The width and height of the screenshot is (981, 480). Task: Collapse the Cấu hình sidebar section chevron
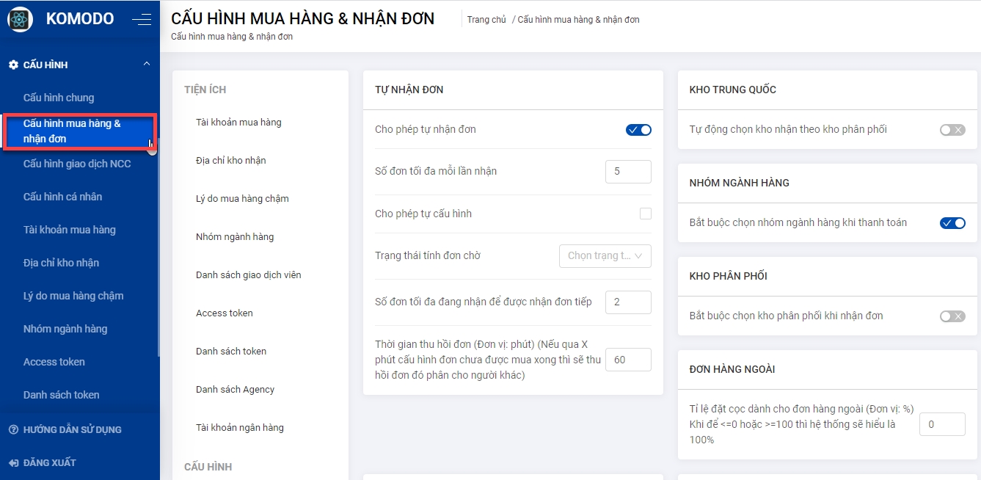(147, 64)
